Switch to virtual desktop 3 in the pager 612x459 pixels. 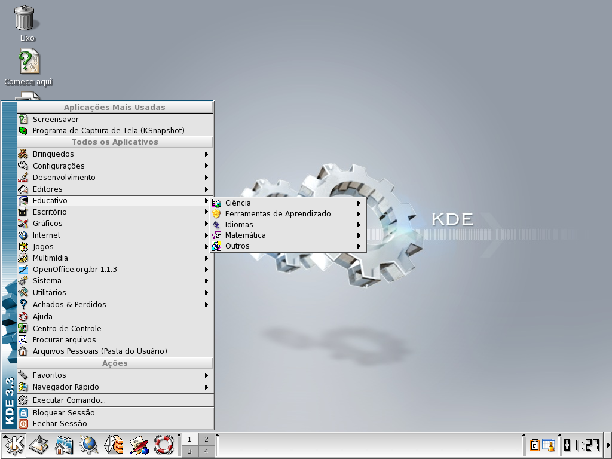[x=189, y=451]
